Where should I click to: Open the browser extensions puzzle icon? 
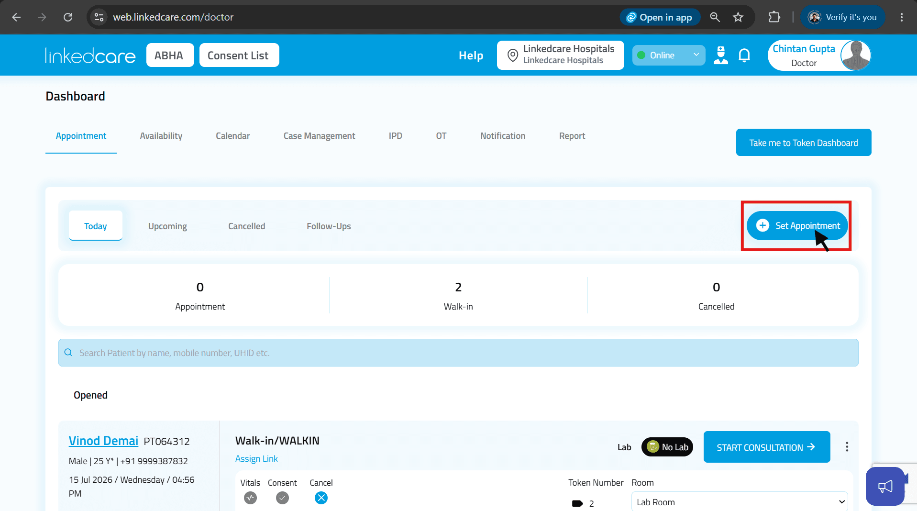tap(774, 17)
